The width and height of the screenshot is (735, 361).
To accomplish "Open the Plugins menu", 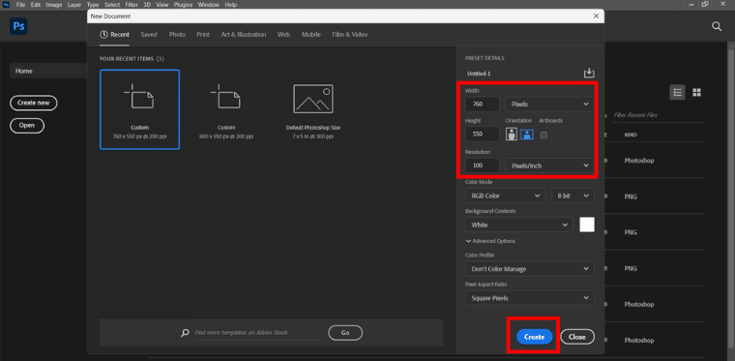I will pos(183,5).
